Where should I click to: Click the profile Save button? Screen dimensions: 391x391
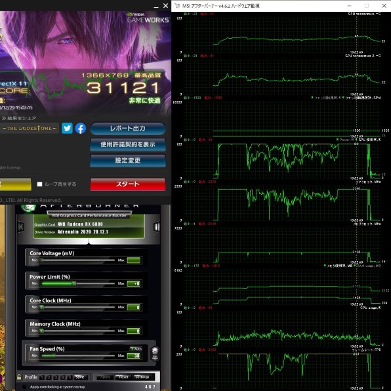[x=80, y=377]
